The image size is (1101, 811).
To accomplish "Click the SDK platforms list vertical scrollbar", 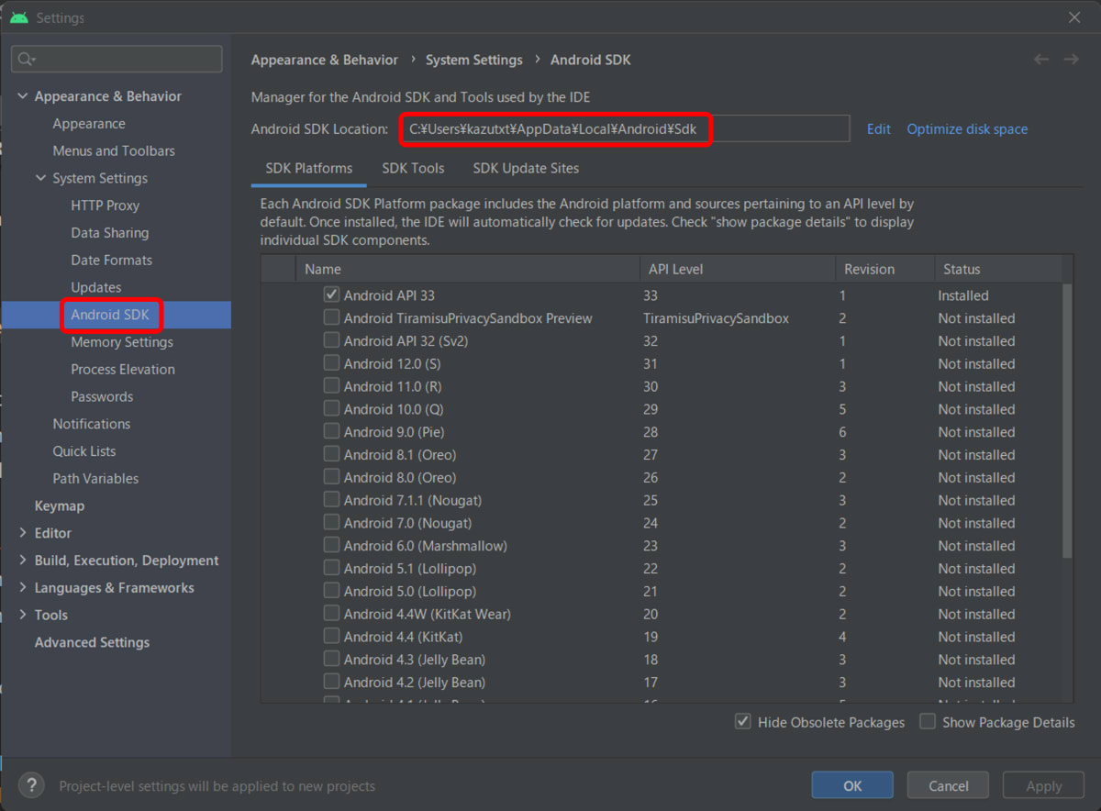I will pyautogui.click(x=1066, y=420).
